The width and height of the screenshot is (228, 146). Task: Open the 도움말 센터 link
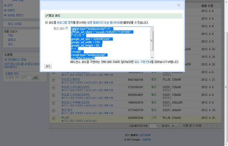pos(12,74)
